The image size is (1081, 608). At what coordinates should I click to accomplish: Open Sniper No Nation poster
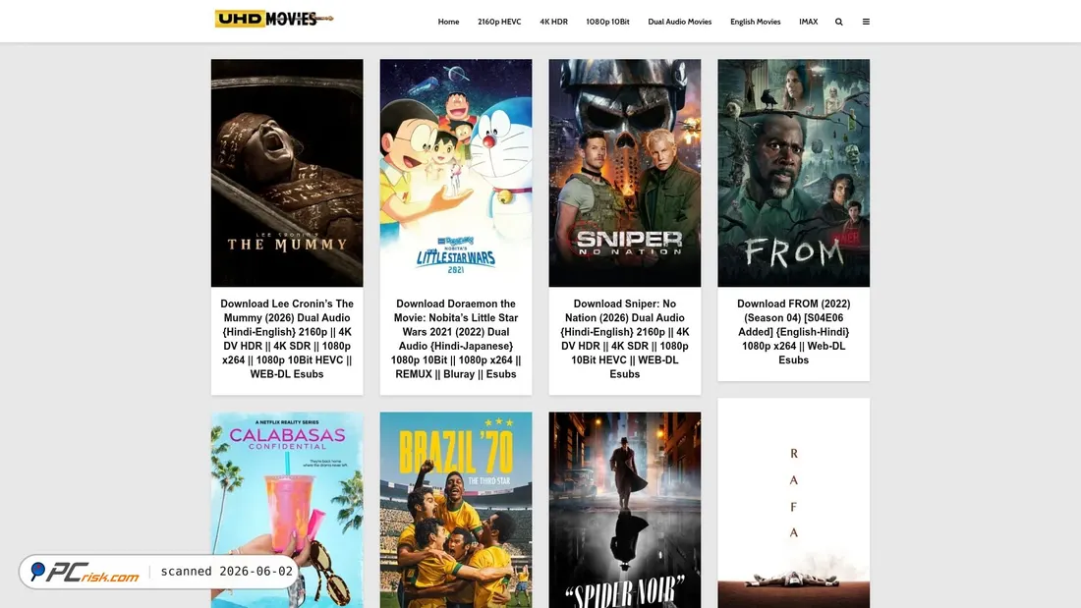click(625, 173)
